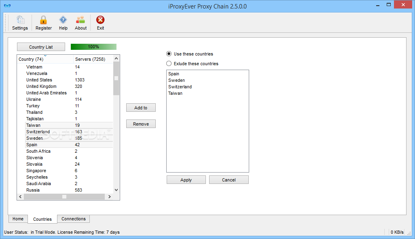415x239 pixels.
Task: Click the 0 KB/s status bar entry
Action: [x=397, y=232]
